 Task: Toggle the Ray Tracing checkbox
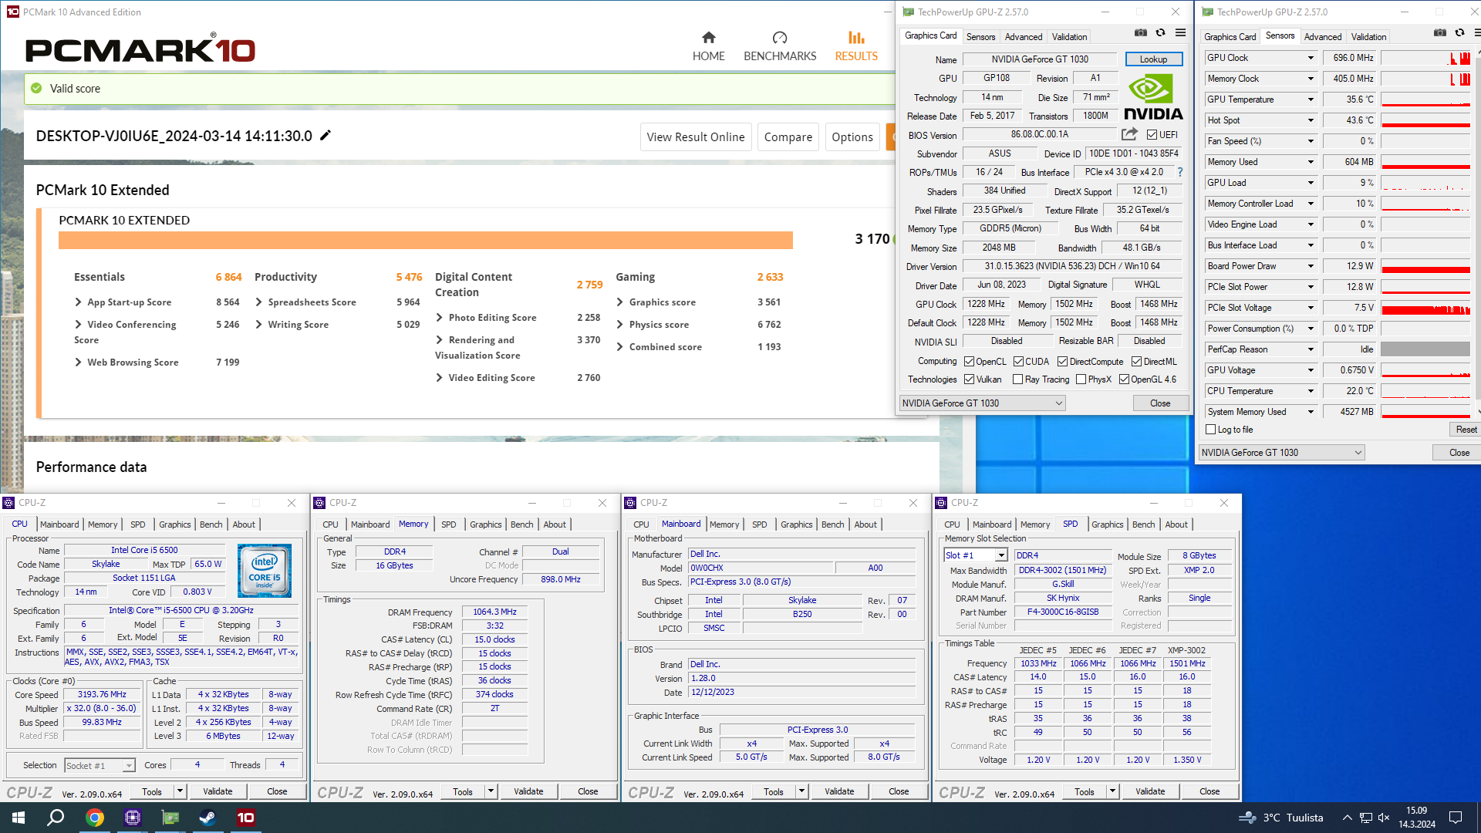[1017, 379]
